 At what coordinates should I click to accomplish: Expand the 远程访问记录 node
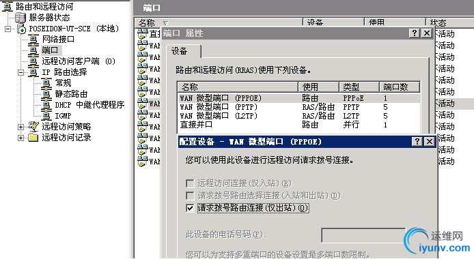coord(20,138)
